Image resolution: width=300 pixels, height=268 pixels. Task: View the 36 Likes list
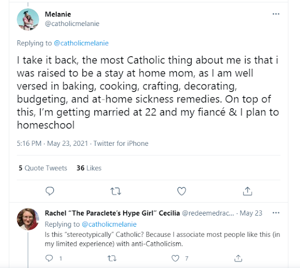click(89, 168)
